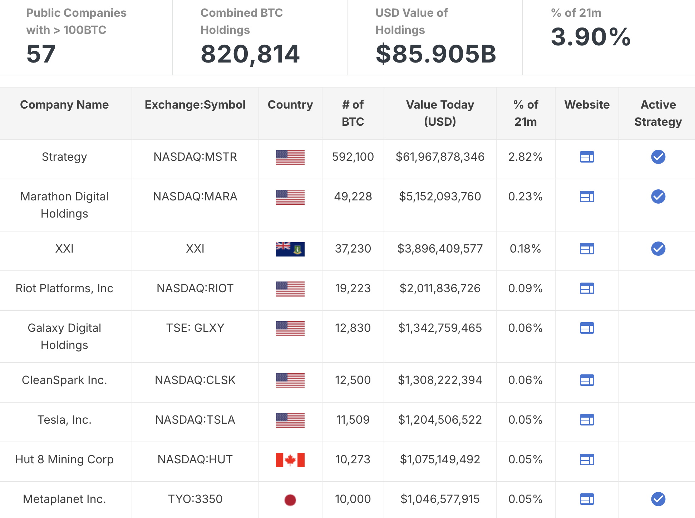
Task: Open Marathon Digital Holdings website icon
Action: point(587,196)
